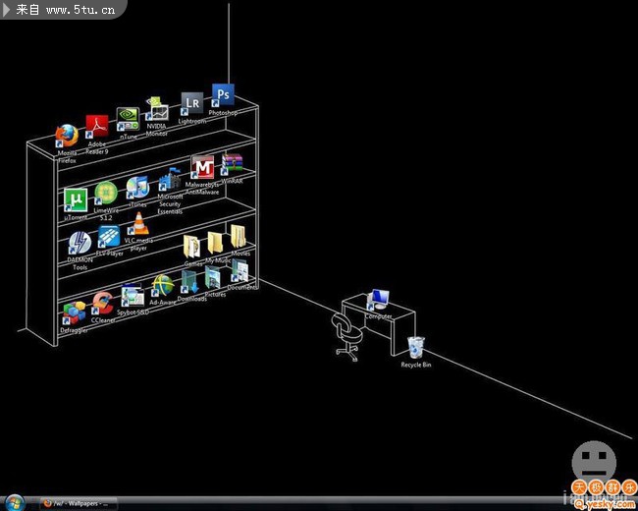Select the NVIDIA Monitor shortcut
638x511 pixels.
156,109
